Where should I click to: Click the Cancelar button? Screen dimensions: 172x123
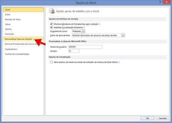click(x=163, y=118)
